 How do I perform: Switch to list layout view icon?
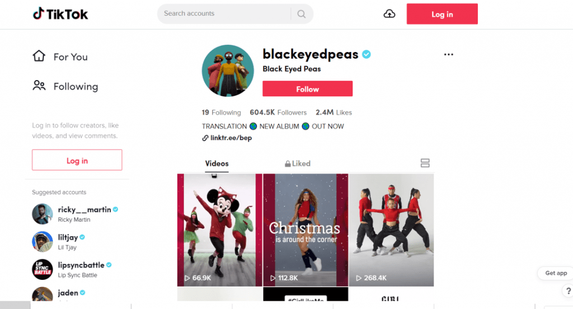point(425,163)
